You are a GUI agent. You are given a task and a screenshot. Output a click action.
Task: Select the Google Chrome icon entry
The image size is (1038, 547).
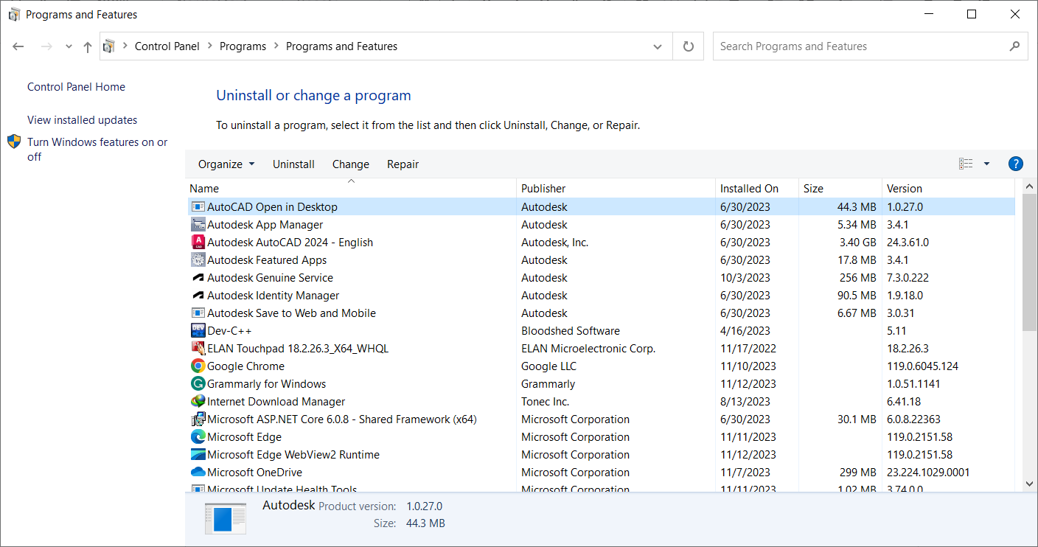point(199,366)
